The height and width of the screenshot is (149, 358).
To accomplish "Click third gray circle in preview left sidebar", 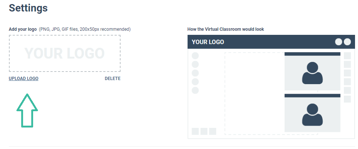I will click(x=195, y=73).
